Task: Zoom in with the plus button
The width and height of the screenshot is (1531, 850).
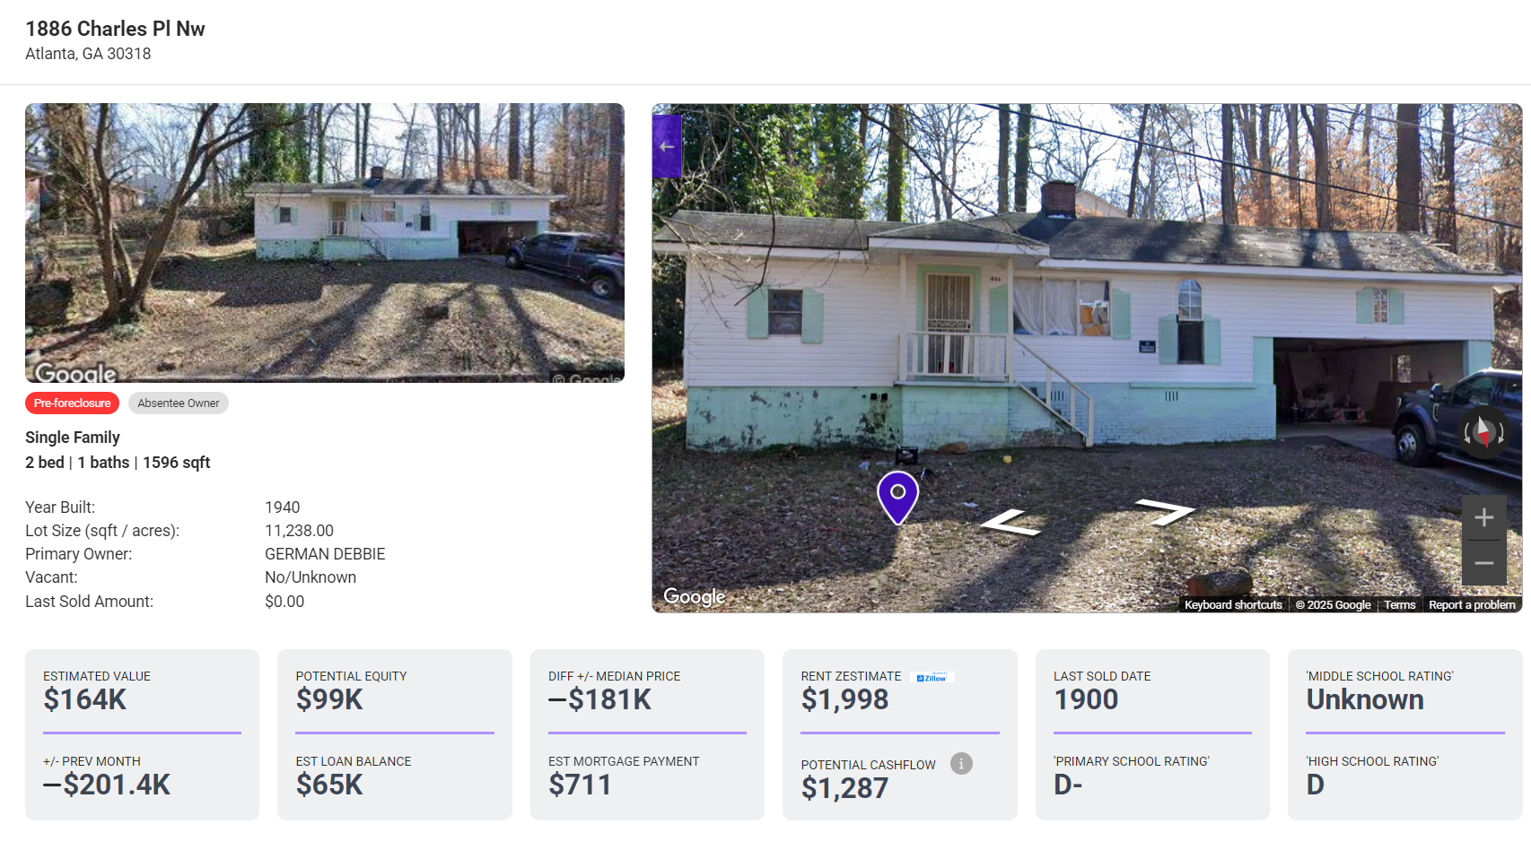Action: point(1483,517)
